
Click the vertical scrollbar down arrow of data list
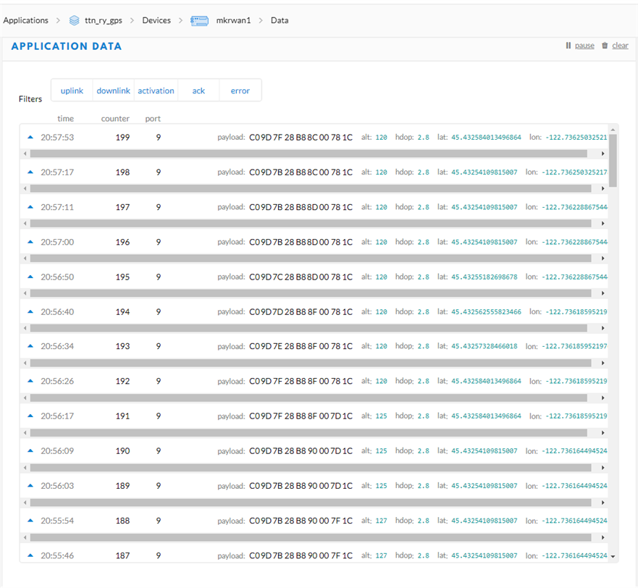[614, 556]
